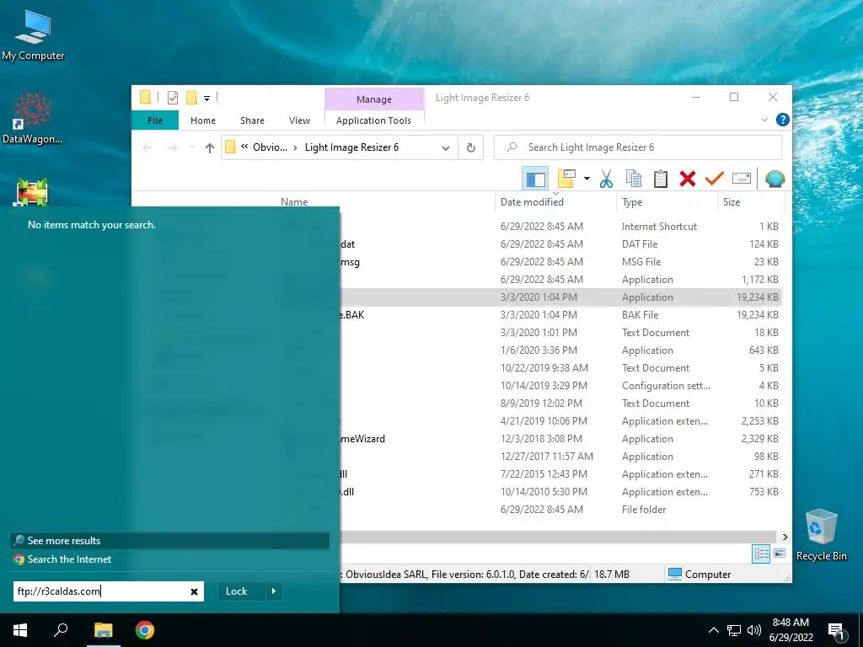This screenshot has width=863, height=647.
Task: Launch Google Chrome from taskbar
Action: pyautogui.click(x=145, y=630)
